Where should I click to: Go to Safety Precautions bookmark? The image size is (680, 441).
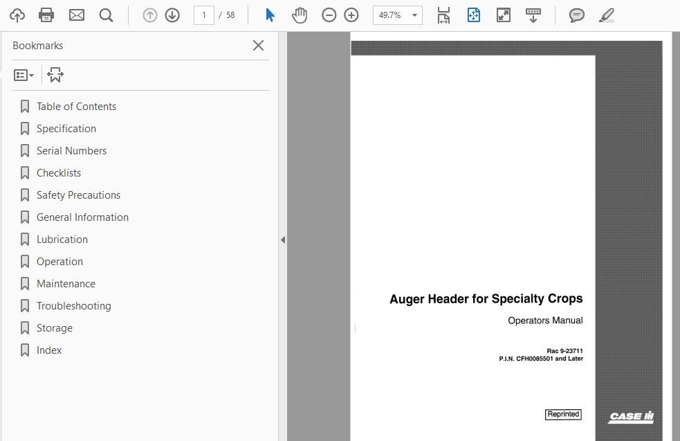78,195
